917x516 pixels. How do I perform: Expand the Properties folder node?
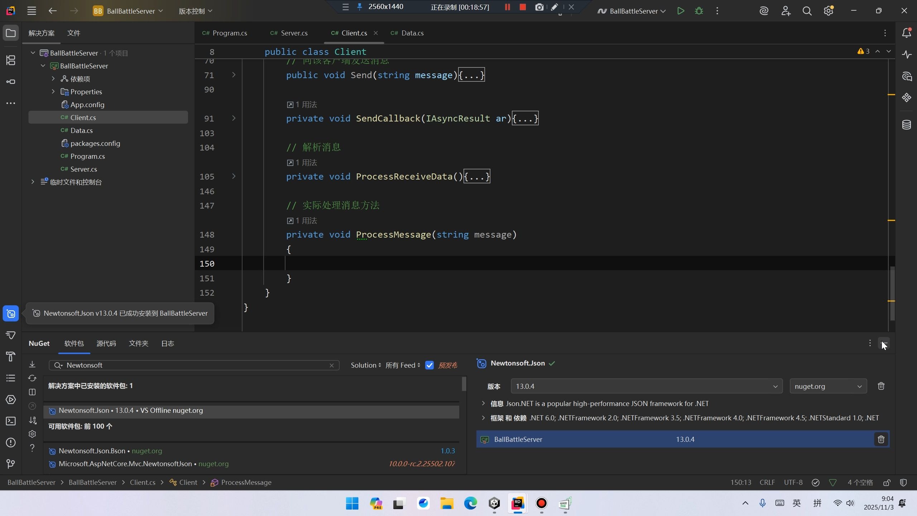pyautogui.click(x=53, y=92)
